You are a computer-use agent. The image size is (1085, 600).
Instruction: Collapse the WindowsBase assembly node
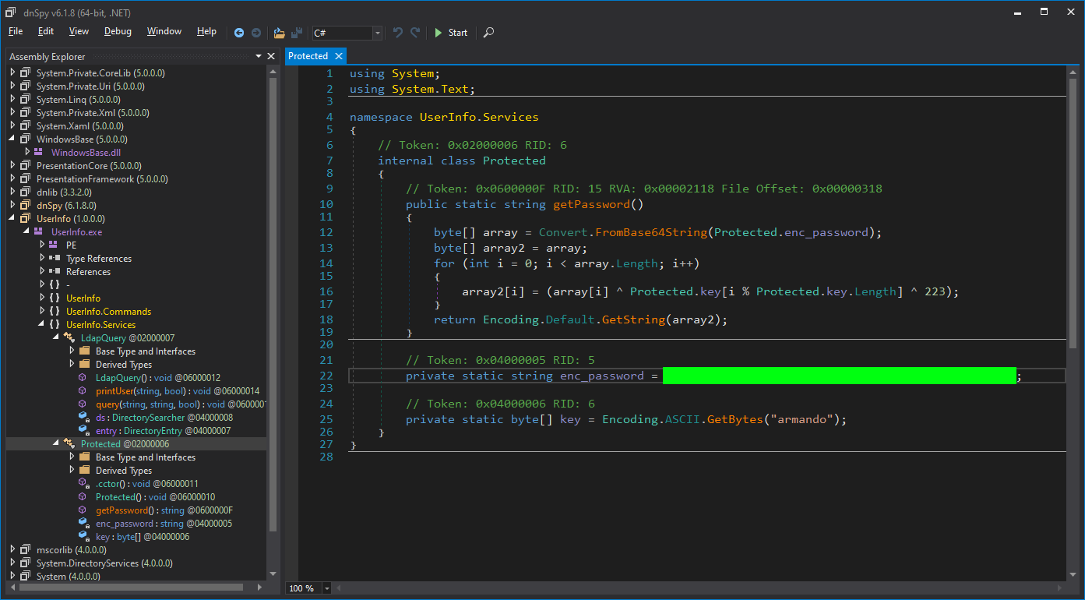[12, 139]
